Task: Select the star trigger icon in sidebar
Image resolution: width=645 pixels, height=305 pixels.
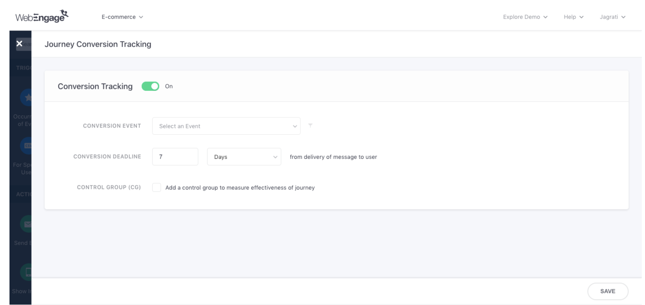Action: pos(27,97)
